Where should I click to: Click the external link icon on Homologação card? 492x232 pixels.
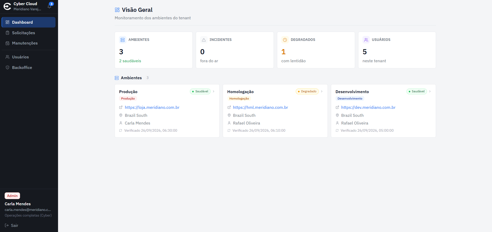point(229,108)
